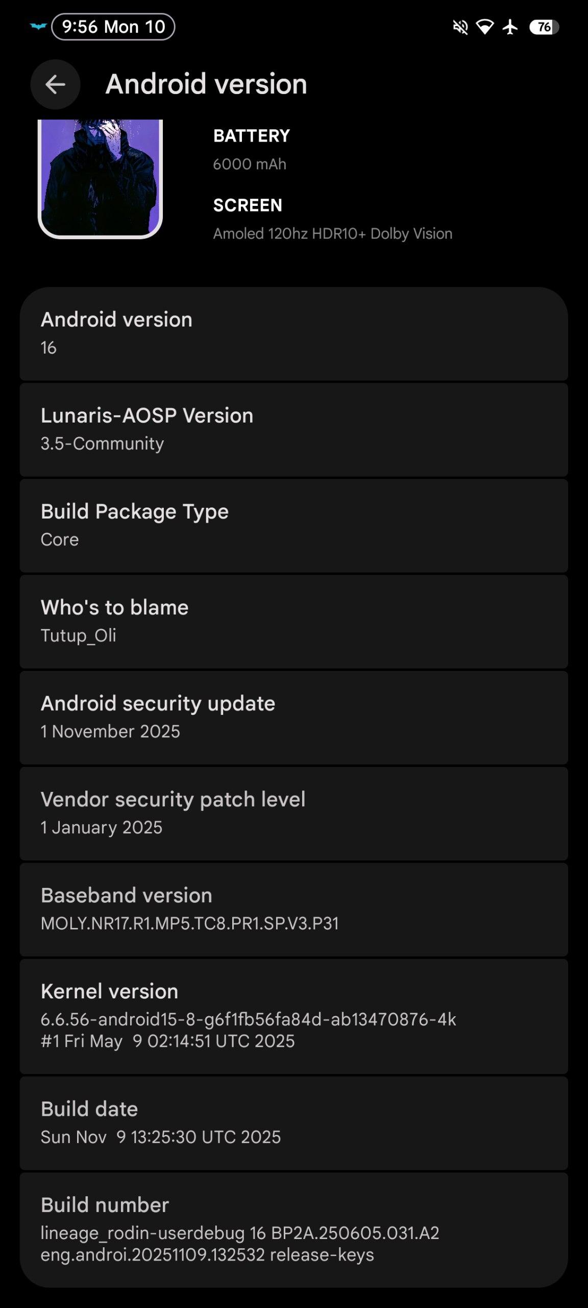Select the Lunaris-AOSP Version item
The height and width of the screenshot is (1308, 588).
293,429
